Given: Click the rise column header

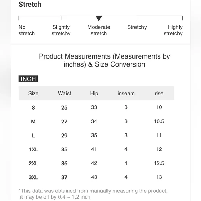Looking at the screenshot, I should pos(159,93).
